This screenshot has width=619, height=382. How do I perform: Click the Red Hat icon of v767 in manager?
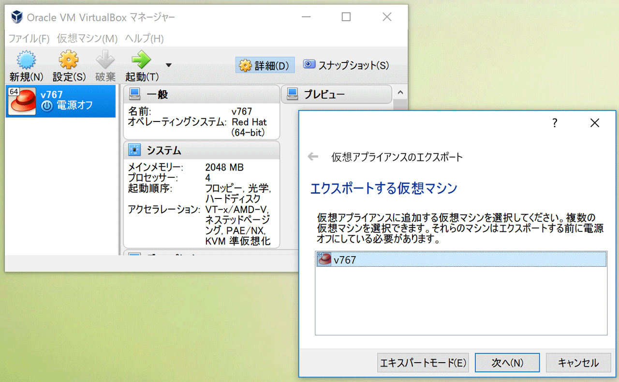click(22, 101)
